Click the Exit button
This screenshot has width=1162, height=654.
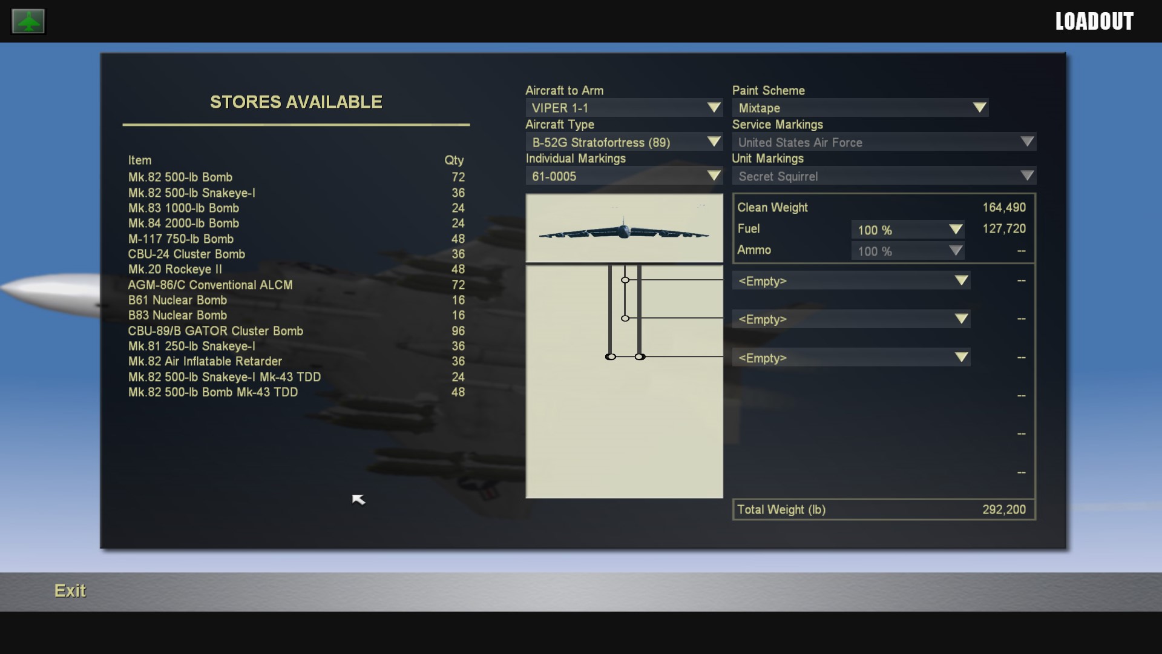[70, 590]
